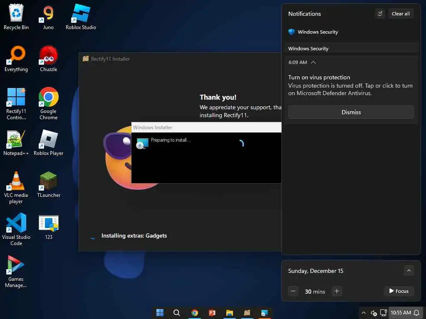Click the Installing extras: Gadgets status
This screenshot has width=426, height=319.
(x=134, y=236)
